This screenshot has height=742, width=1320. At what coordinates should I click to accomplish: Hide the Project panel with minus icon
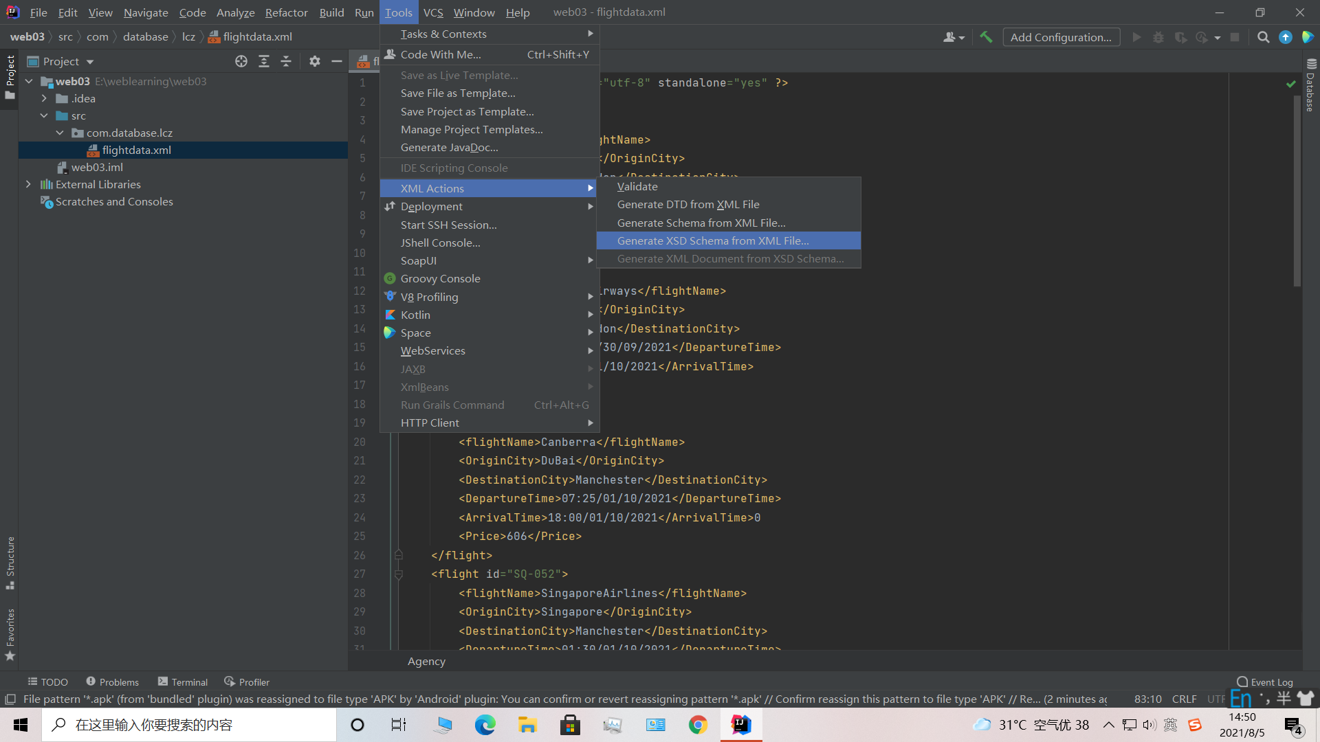[336, 61]
